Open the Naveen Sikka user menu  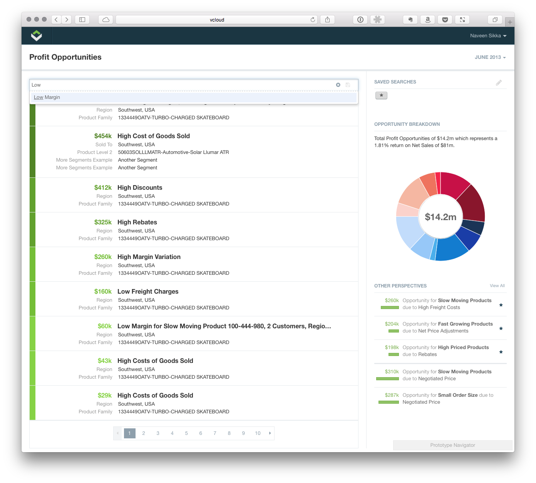point(488,36)
